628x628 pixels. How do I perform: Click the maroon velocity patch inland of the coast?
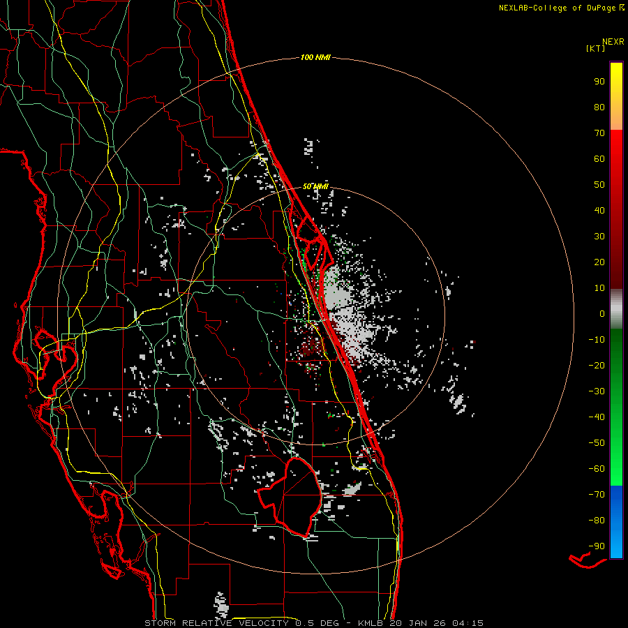[311, 346]
